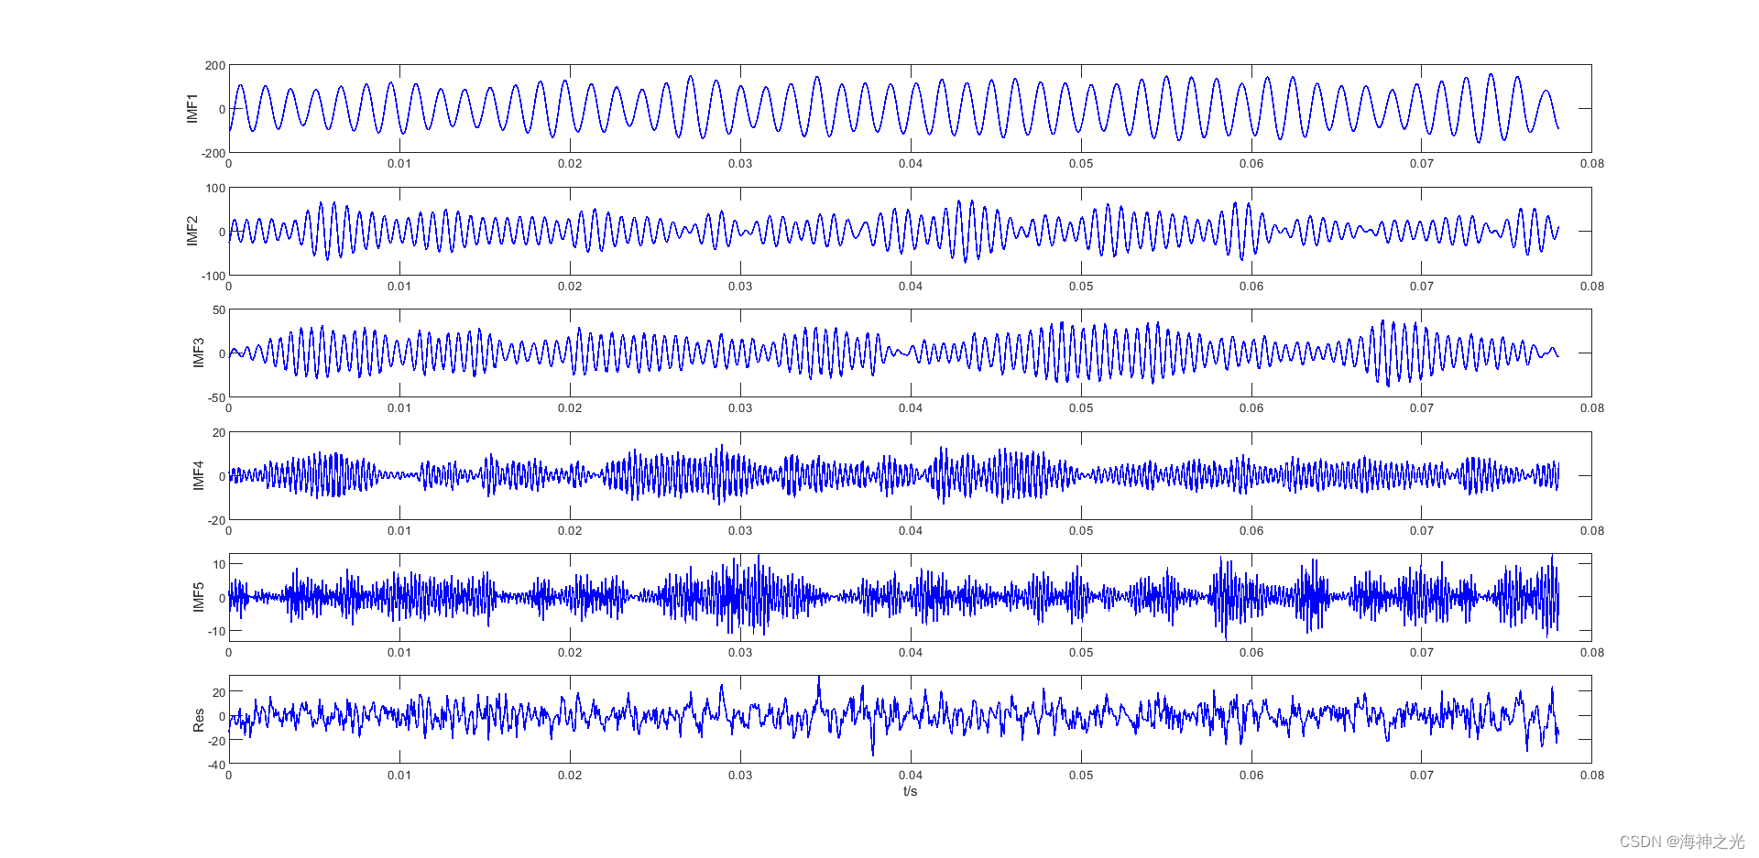Viewport: 1759px width, 858px height.
Task: Click the -50 tick on IMF3 axis
Action: (216, 397)
